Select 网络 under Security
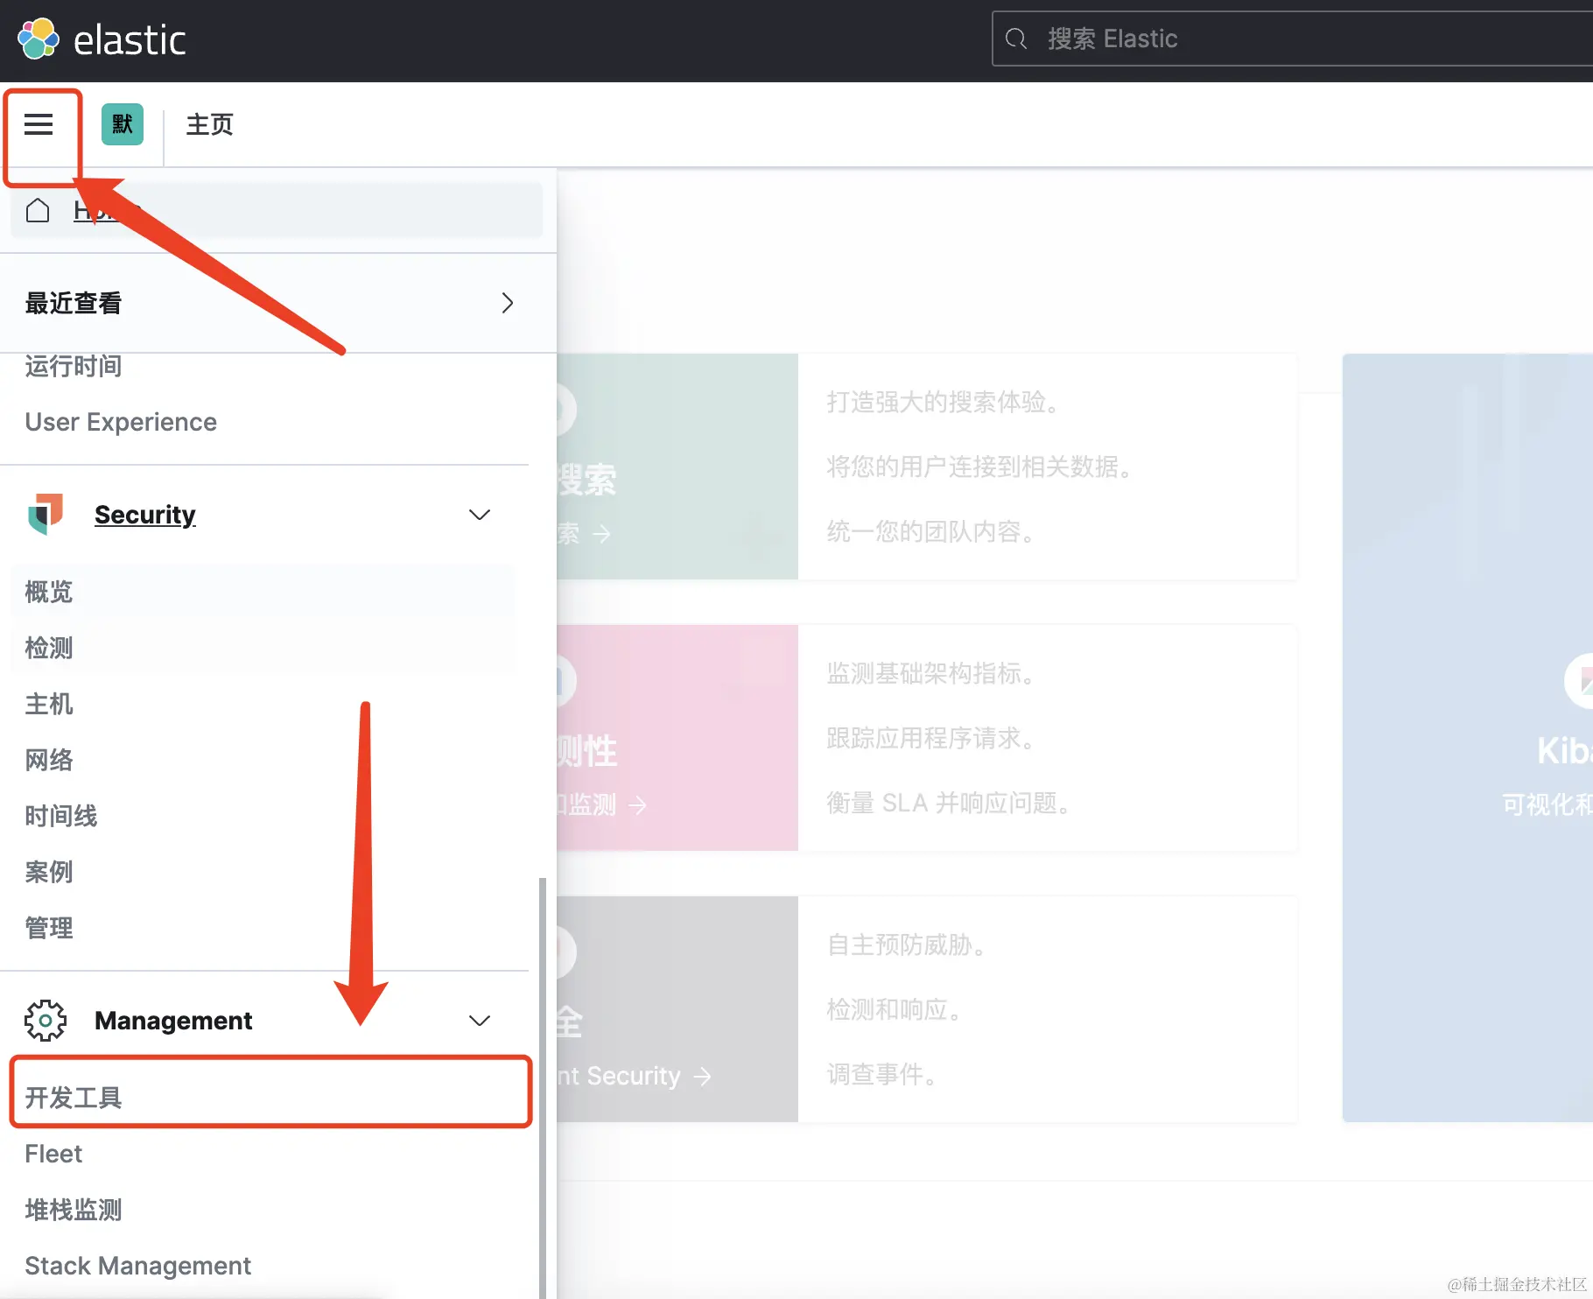Screen dimensions: 1593x1299 (49, 760)
